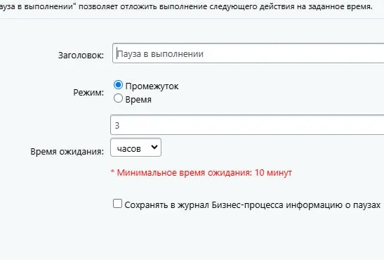This screenshot has width=384, height=260.
Task: Click the word часов in the unit combo box
Action: tap(128, 149)
